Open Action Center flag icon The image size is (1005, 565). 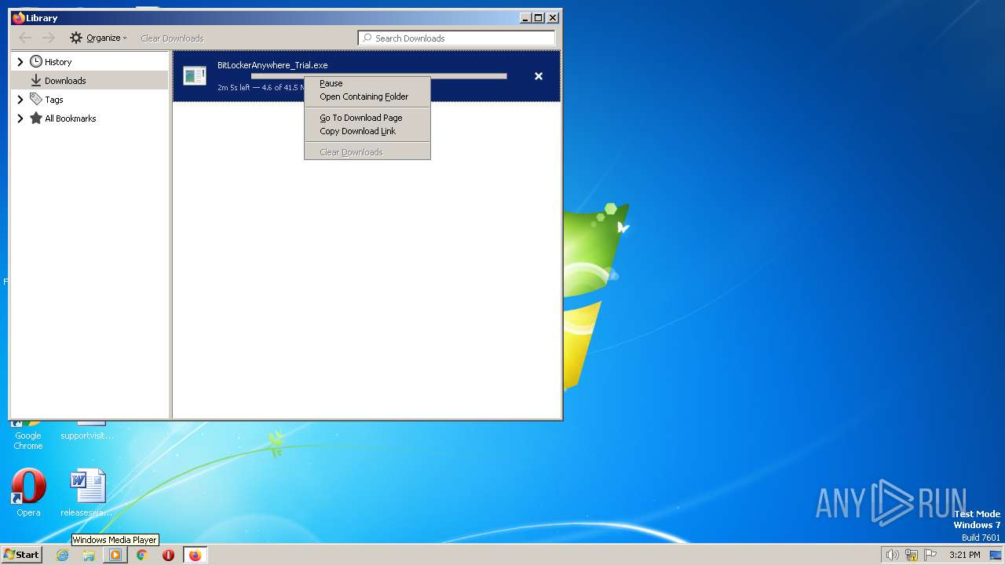point(930,555)
